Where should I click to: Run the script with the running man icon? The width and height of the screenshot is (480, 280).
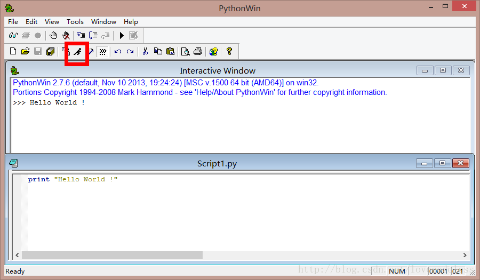(78, 51)
